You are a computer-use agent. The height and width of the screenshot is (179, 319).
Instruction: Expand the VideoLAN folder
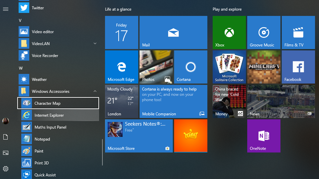tap(95, 44)
